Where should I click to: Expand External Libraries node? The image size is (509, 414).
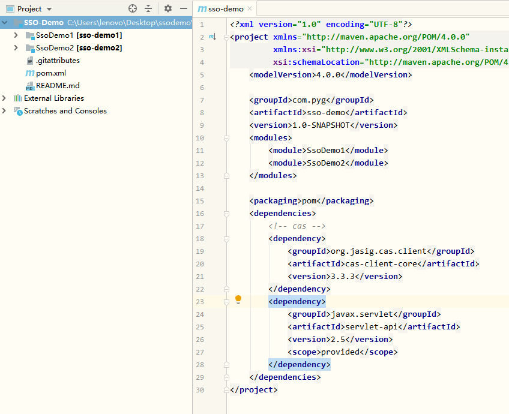[4, 98]
